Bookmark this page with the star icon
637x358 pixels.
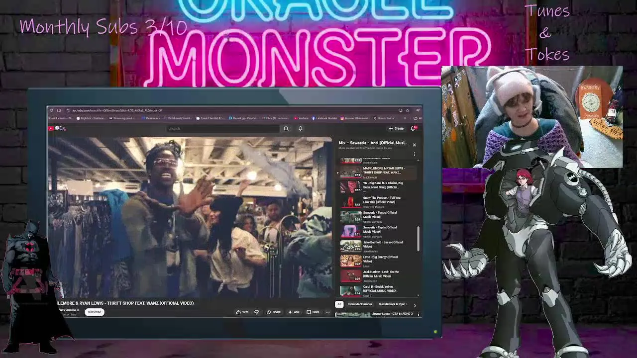click(x=408, y=110)
